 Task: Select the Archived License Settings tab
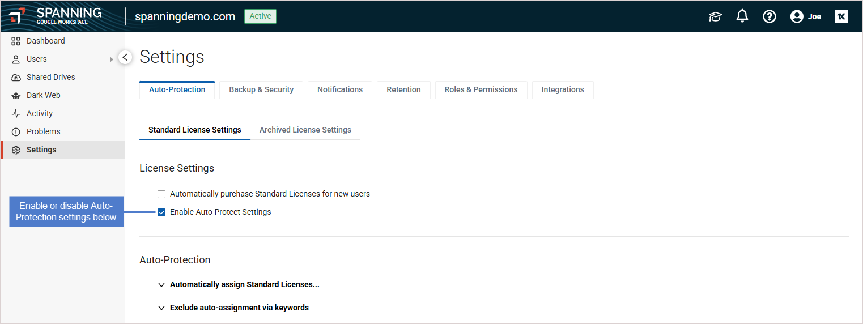(x=305, y=130)
